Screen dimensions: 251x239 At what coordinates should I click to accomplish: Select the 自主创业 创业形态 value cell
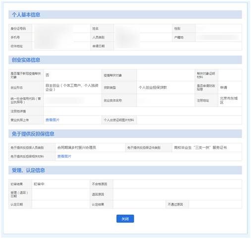pyautogui.click(x=73, y=88)
